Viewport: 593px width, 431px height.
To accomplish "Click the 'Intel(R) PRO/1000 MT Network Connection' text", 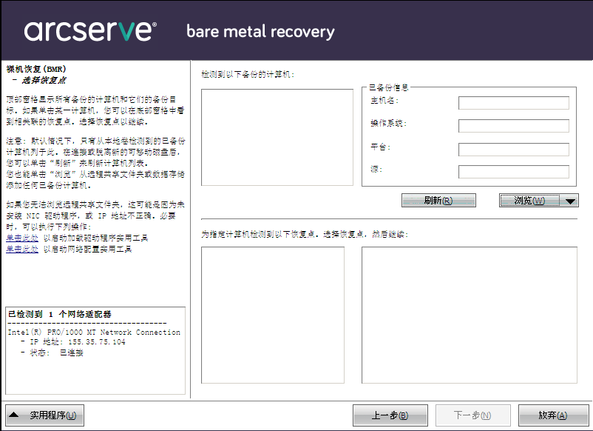I will [94, 333].
